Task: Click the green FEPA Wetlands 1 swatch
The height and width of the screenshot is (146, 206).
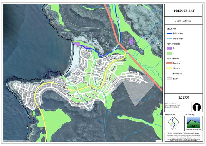Action: (x=169, y=53)
